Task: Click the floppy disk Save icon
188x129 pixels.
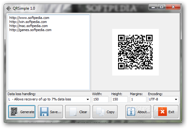Action: click(x=44, y=112)
